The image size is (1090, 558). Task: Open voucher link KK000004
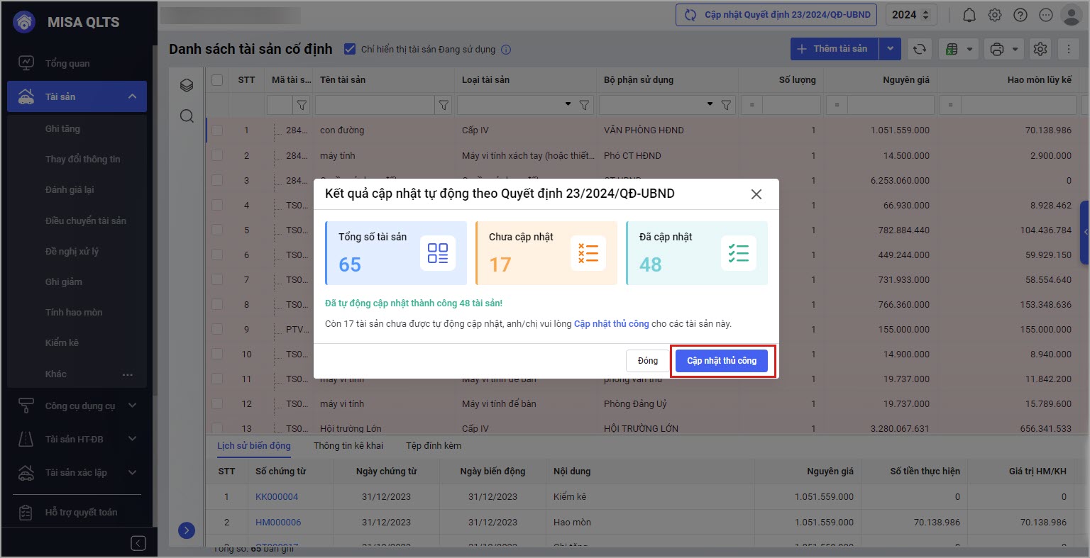click(x=277, y=496)
